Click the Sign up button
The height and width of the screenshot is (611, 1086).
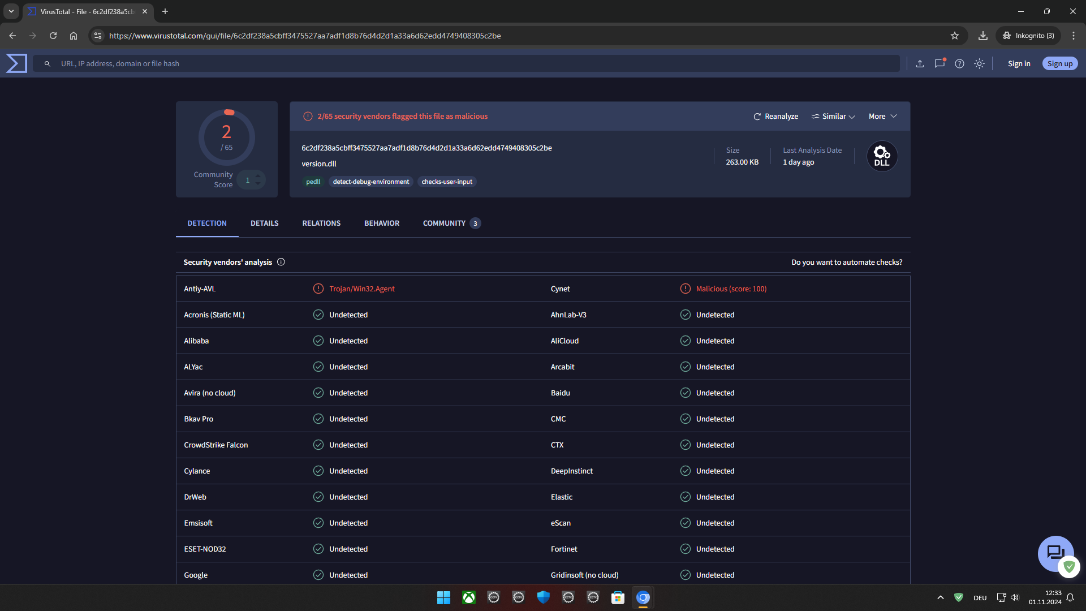coord(1060,63)
